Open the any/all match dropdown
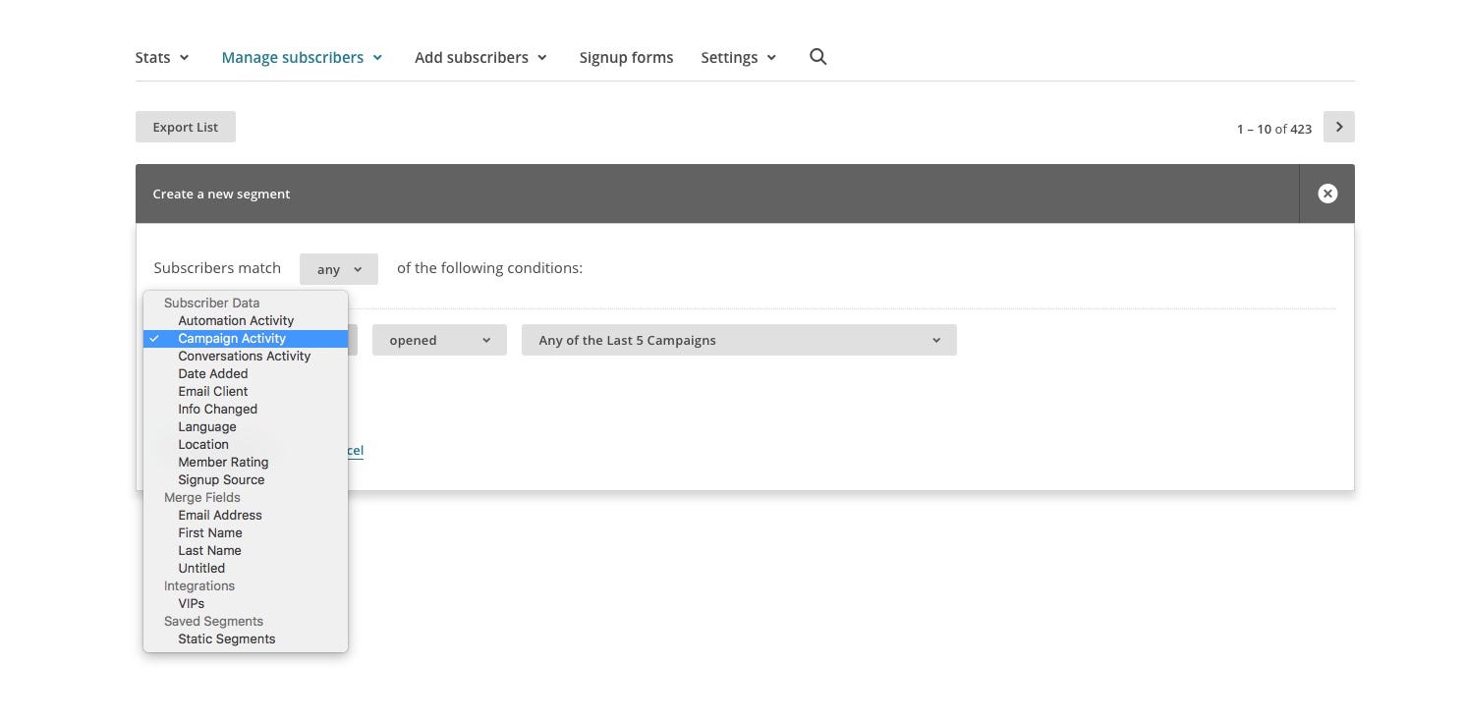Viewport: 1464px width, 721px height. coord(339,269)
